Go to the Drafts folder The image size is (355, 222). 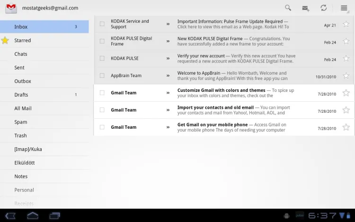click(21, 95)
